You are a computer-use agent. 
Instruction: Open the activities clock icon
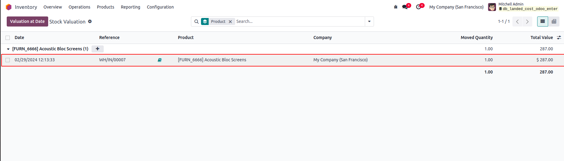419,7
